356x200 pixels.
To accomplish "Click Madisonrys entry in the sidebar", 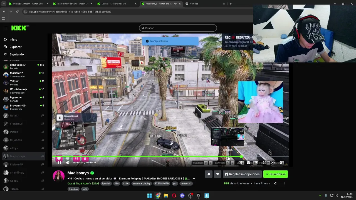I will coord(24,156).
